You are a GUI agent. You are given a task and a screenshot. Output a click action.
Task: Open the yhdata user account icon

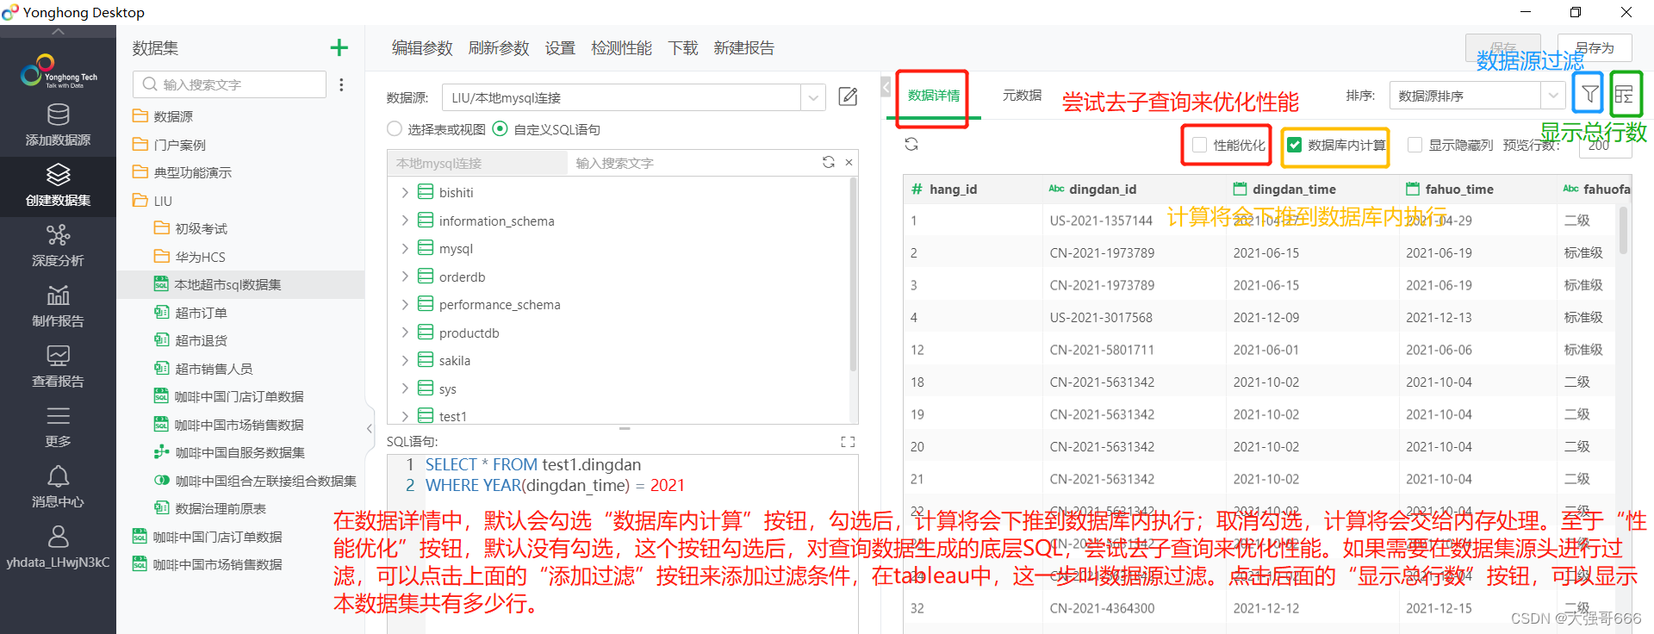tap(58, 538)
